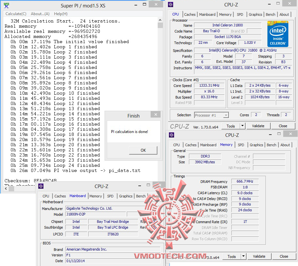
Task: Select SPD tab in Memory CPU-Z window
Action: (x=241, y=145)
